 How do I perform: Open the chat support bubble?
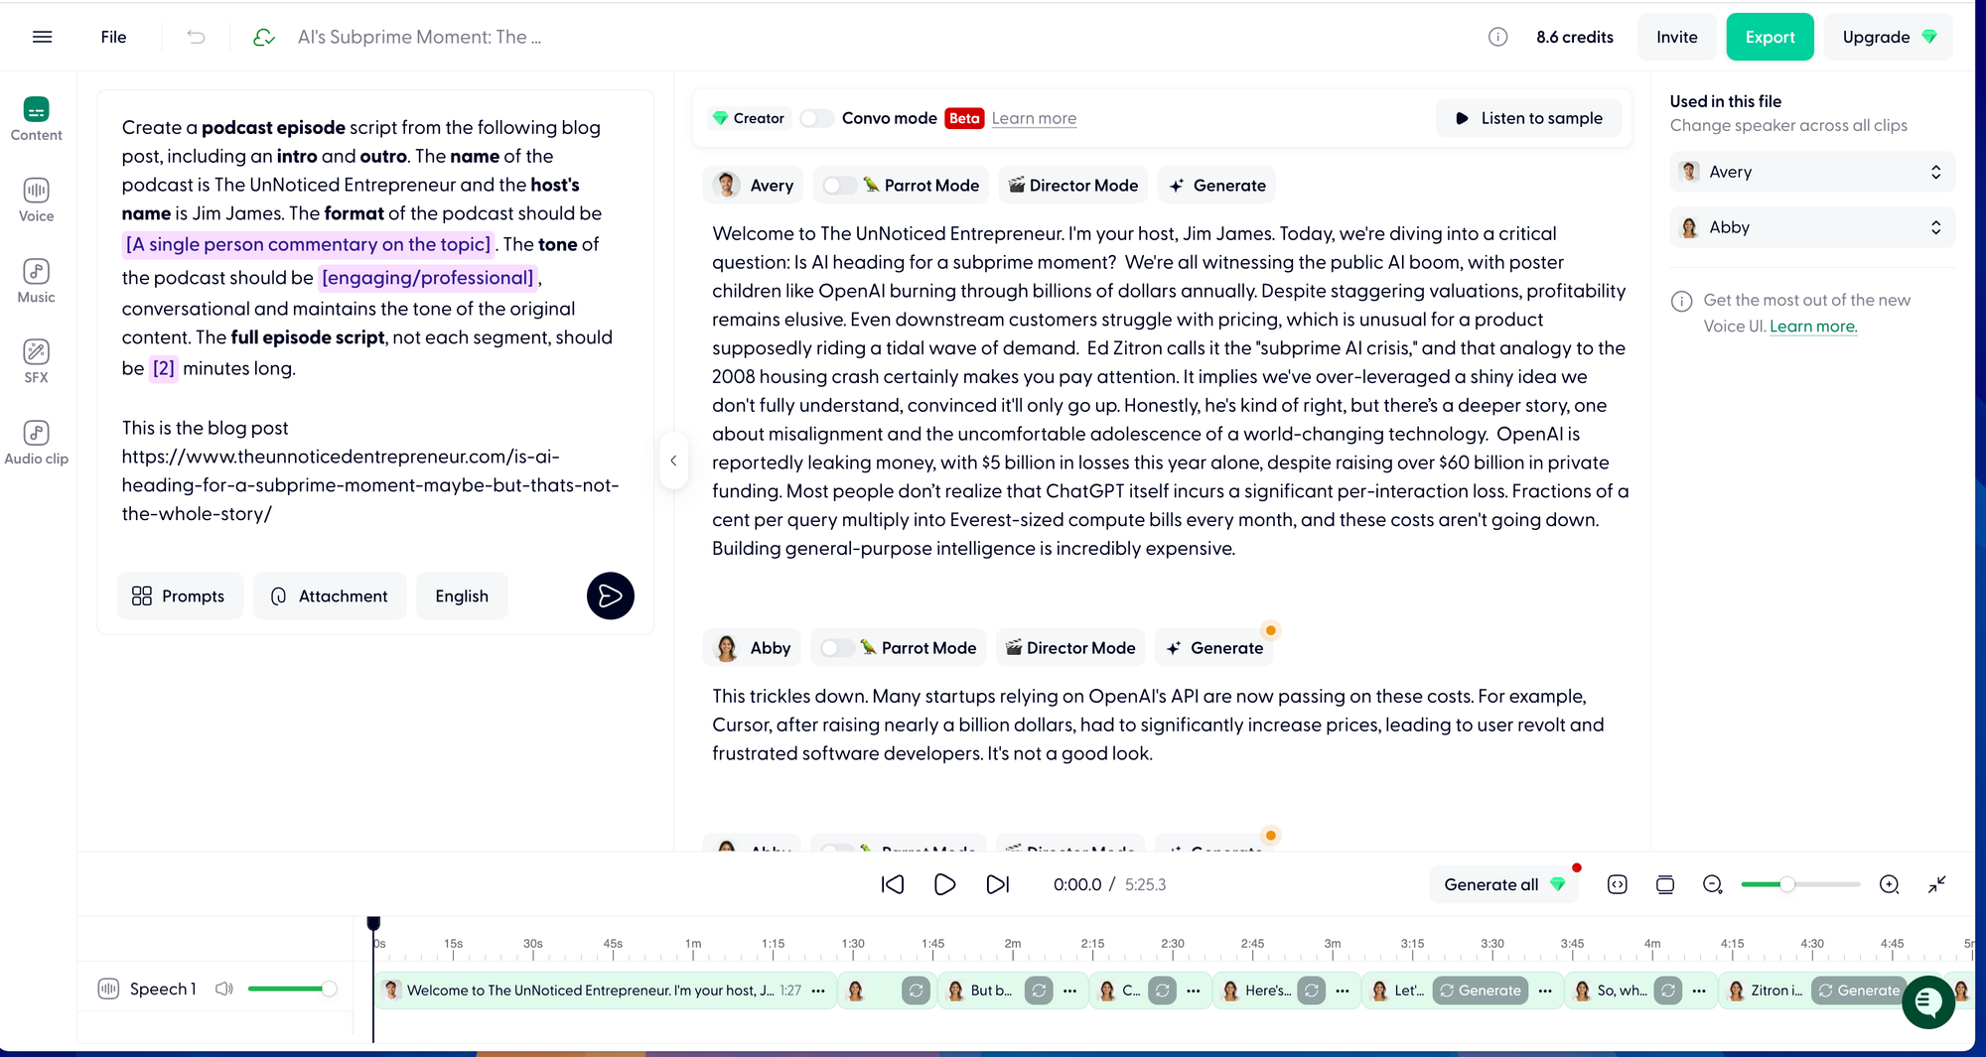[1928, 1002]
